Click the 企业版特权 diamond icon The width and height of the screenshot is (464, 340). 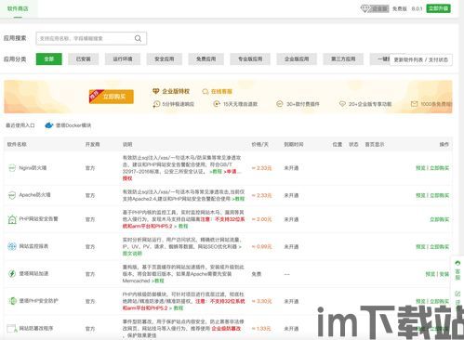point(155,91)
